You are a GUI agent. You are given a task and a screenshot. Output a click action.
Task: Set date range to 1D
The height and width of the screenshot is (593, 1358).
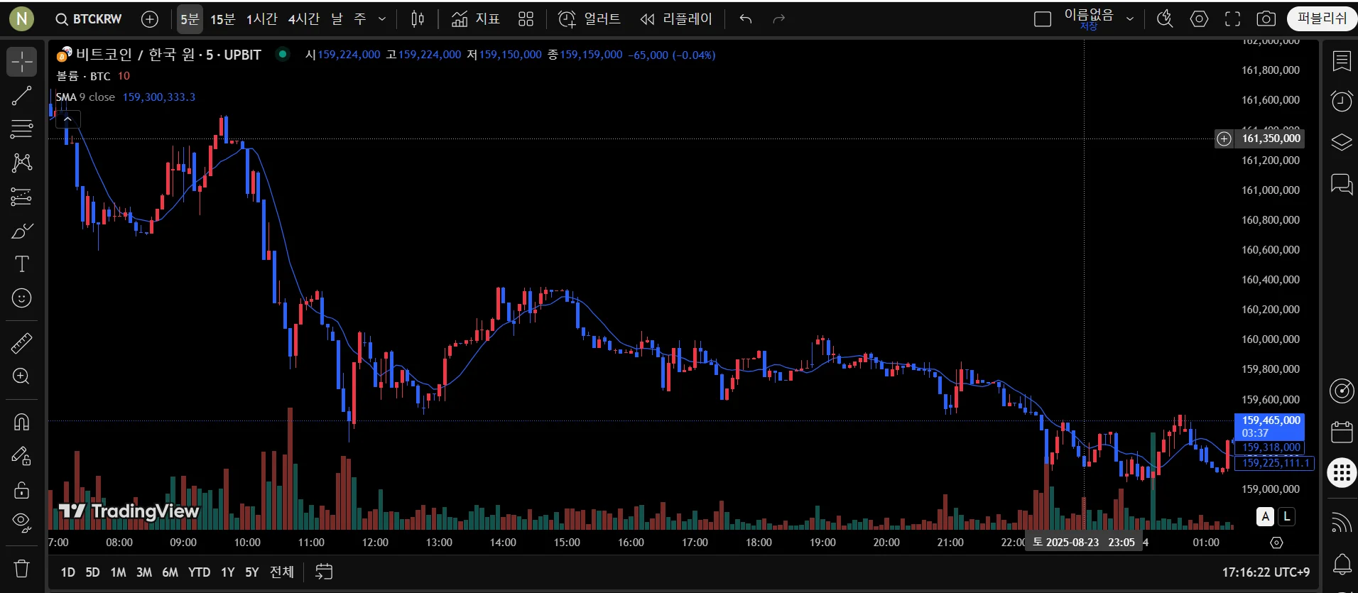click(x=68, y=572)
